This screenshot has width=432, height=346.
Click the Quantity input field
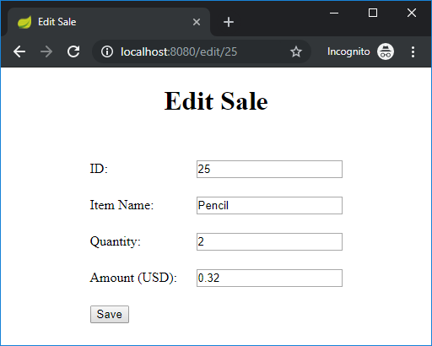coord(269,241)
